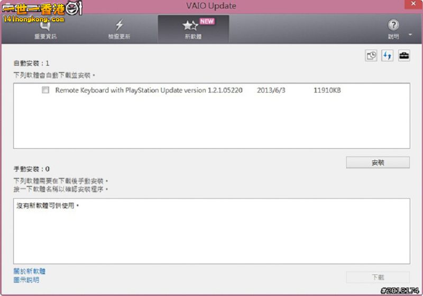Click the 沒有新軟體可供使用 message

(48, 206)
